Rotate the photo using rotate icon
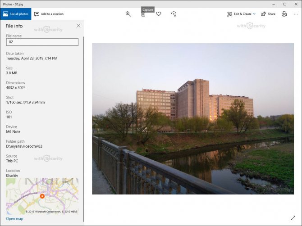 pyautogui.click(x=174, y=14)
